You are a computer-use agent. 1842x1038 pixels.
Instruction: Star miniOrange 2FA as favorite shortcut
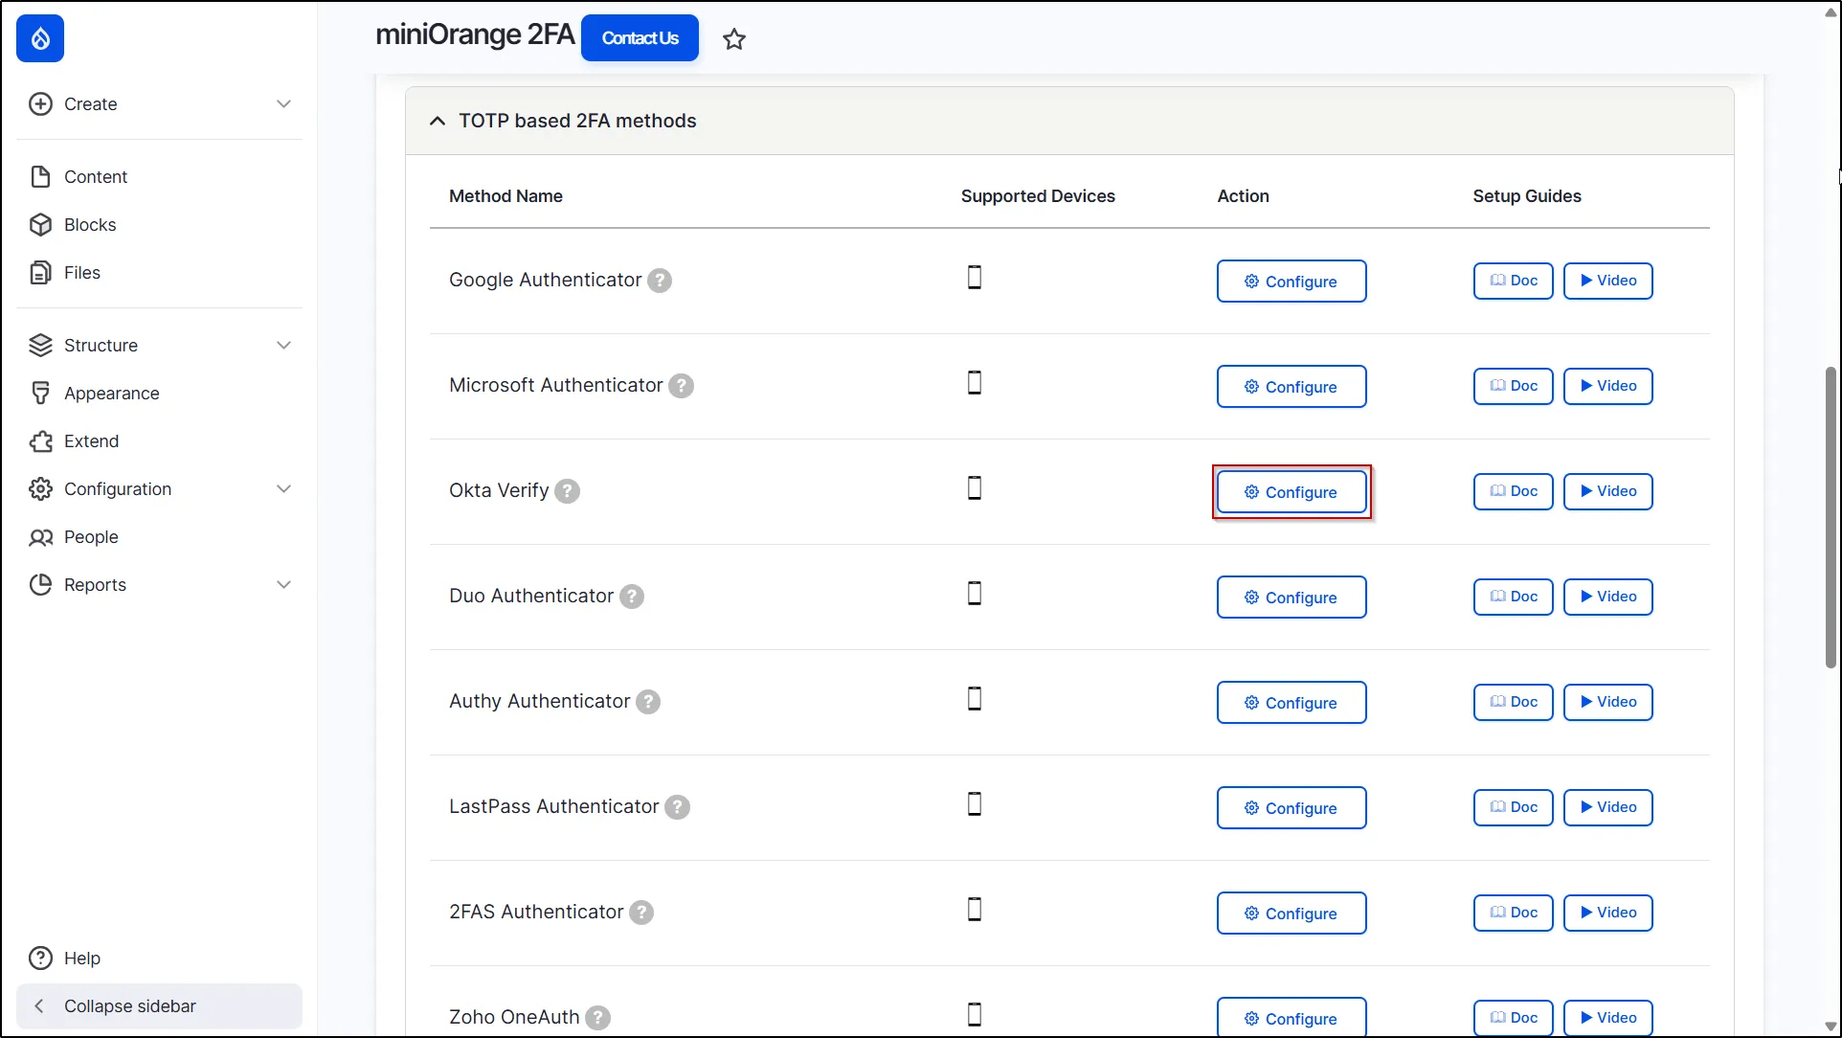click(x=734, y=39)
